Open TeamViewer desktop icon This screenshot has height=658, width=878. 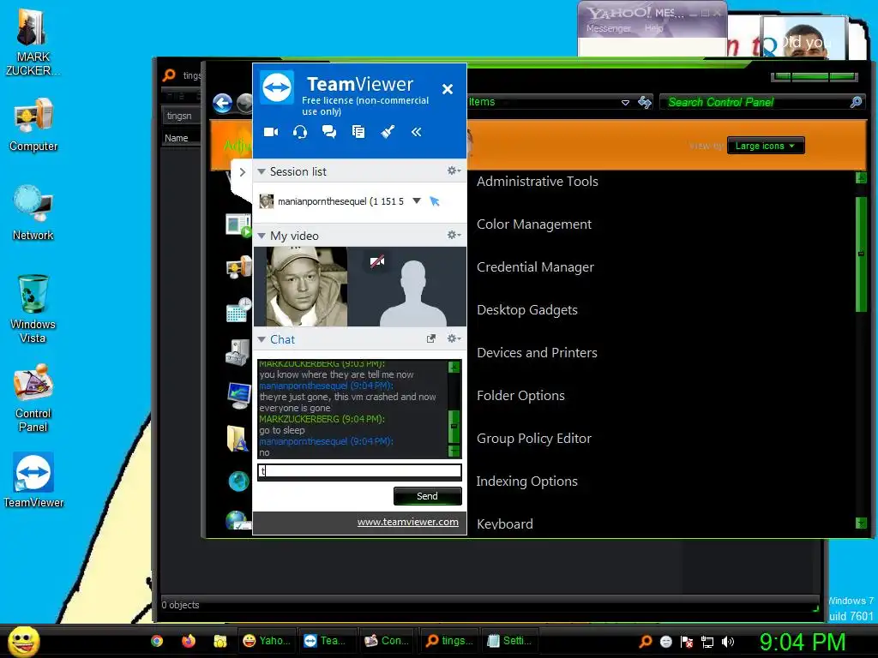point(33,480)
